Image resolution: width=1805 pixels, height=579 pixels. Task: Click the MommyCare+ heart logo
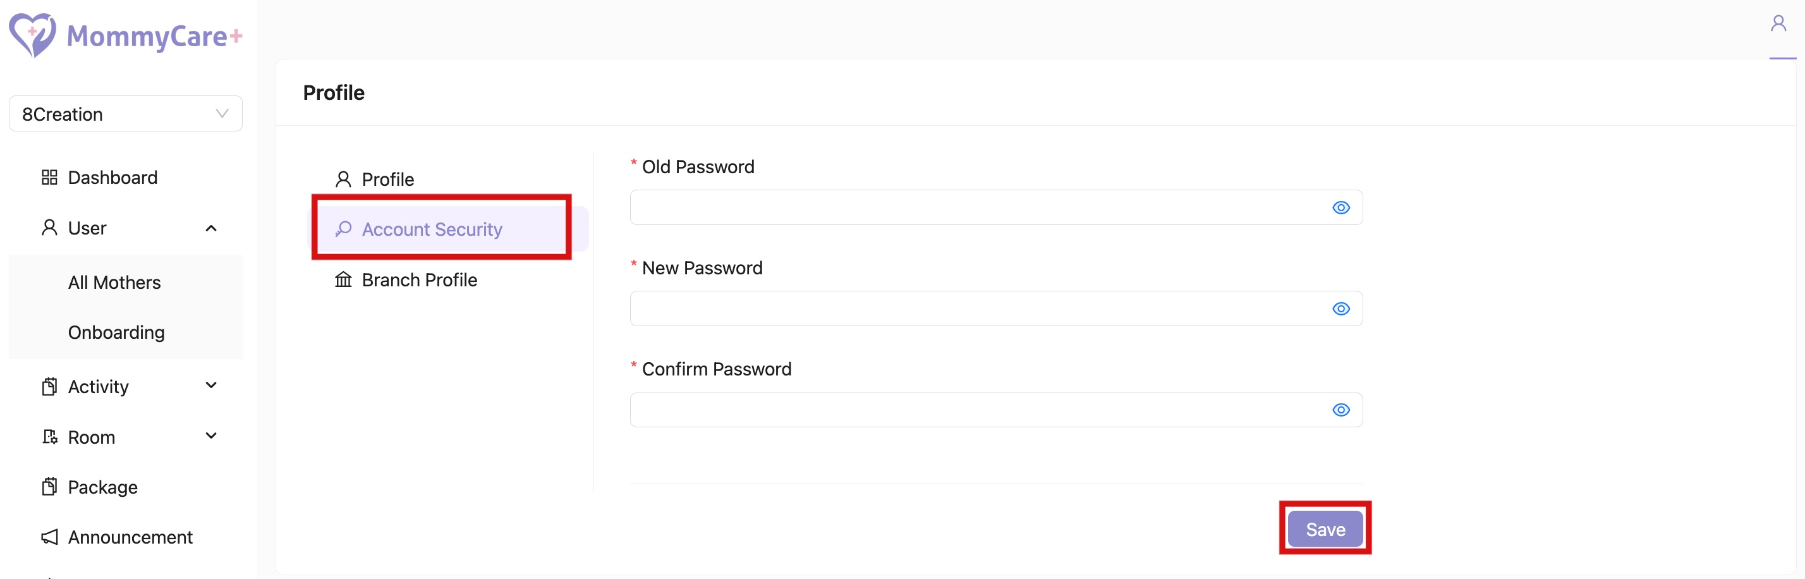tap(32, 35)
